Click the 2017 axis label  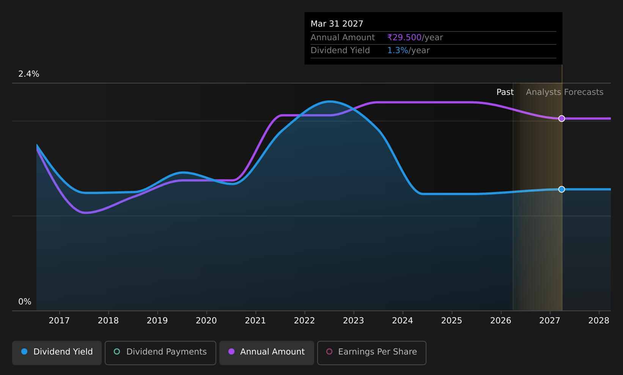(x=59, y=321)
